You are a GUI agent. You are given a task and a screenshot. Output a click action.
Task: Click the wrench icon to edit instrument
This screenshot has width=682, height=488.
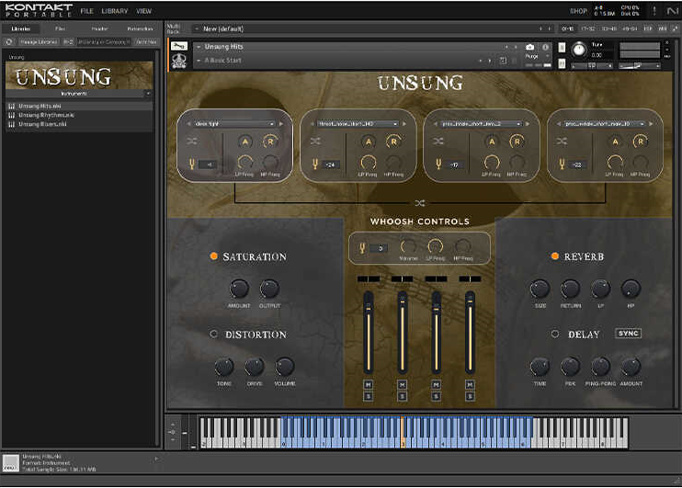(x=178, y=46)
